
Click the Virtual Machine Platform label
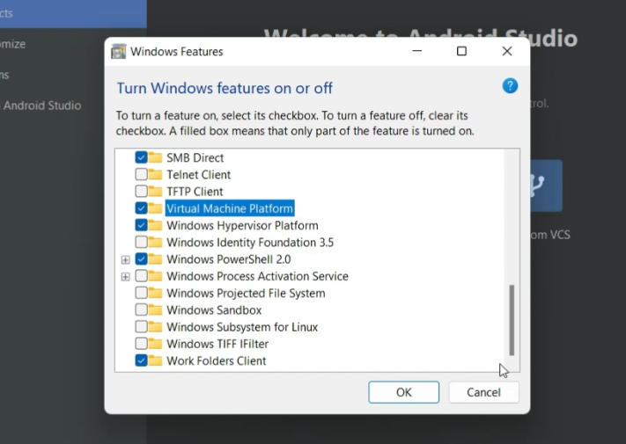tap(230, 208)
